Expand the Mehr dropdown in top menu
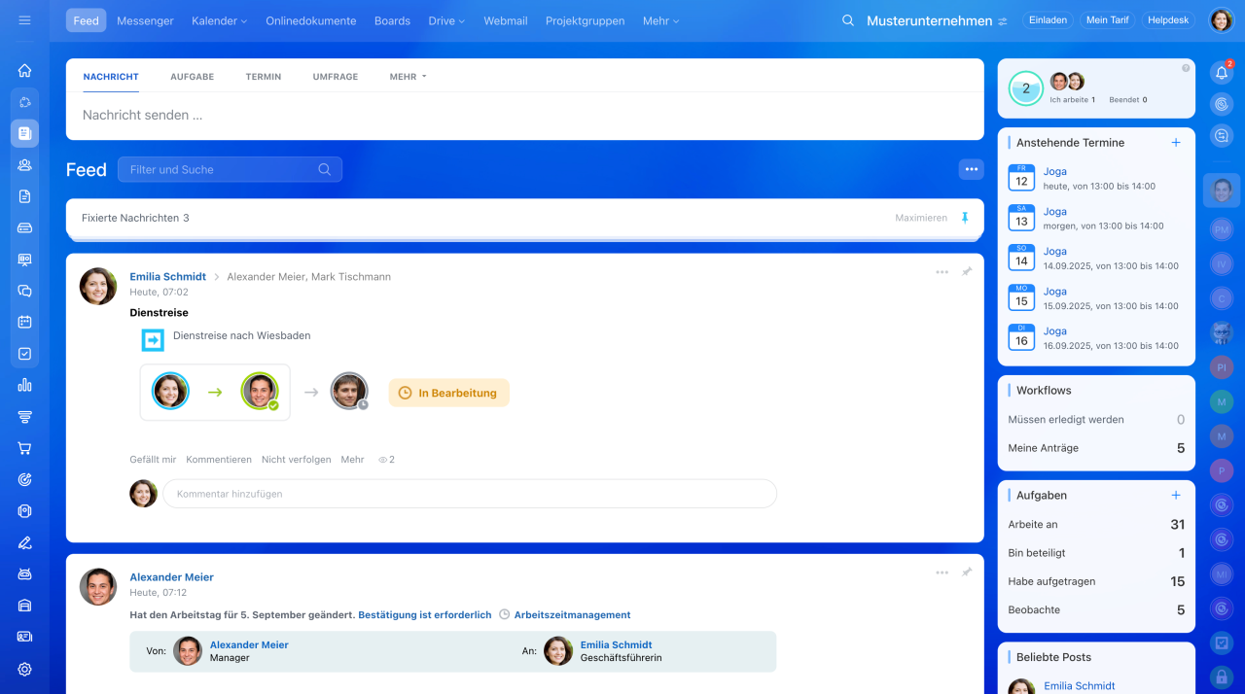The height and width of the screenshot is (694, 1245). coord(661,20)
